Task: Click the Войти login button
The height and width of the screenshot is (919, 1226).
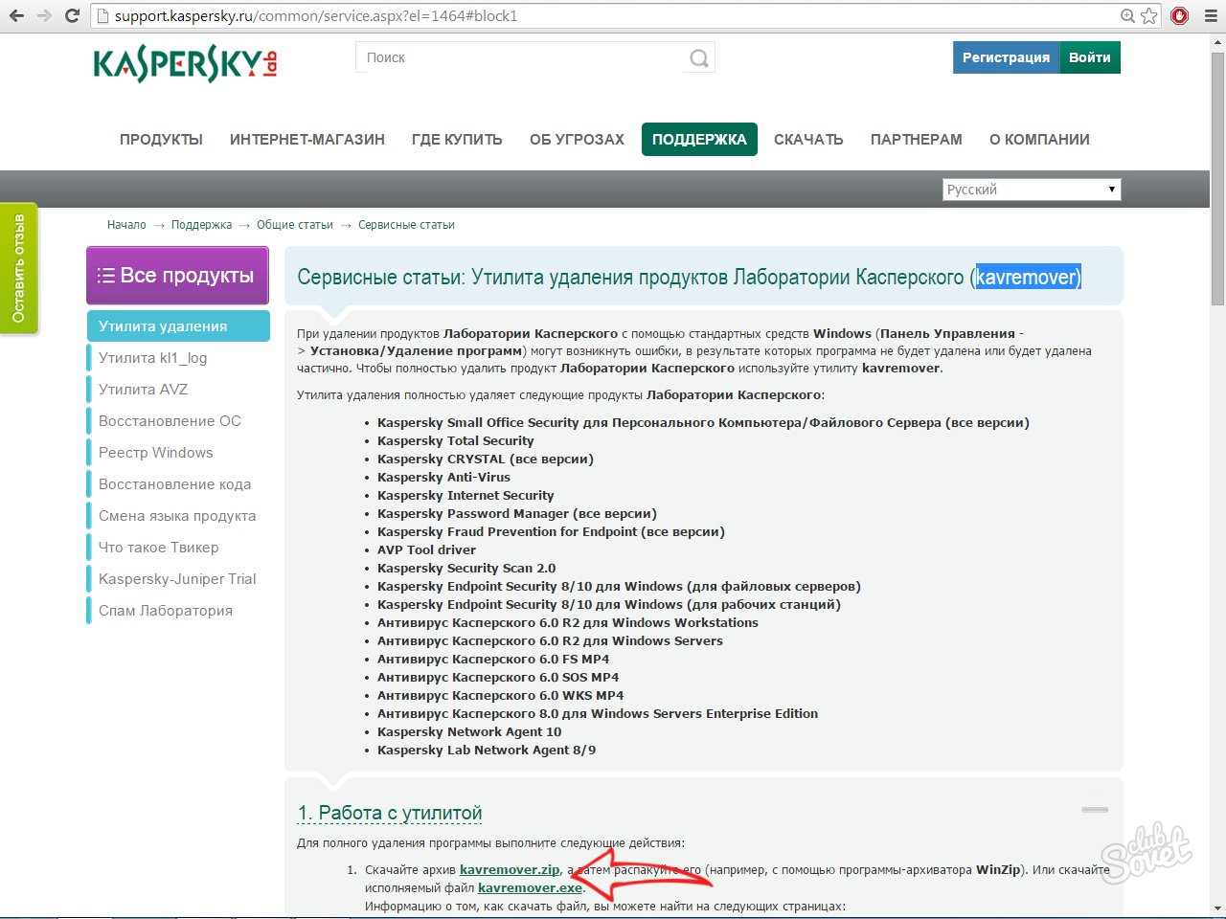Action: coord(1090,57)
